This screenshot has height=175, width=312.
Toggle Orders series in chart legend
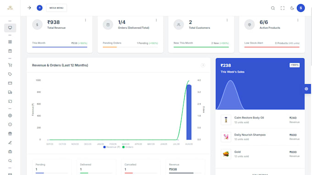[x=128, y=147]
